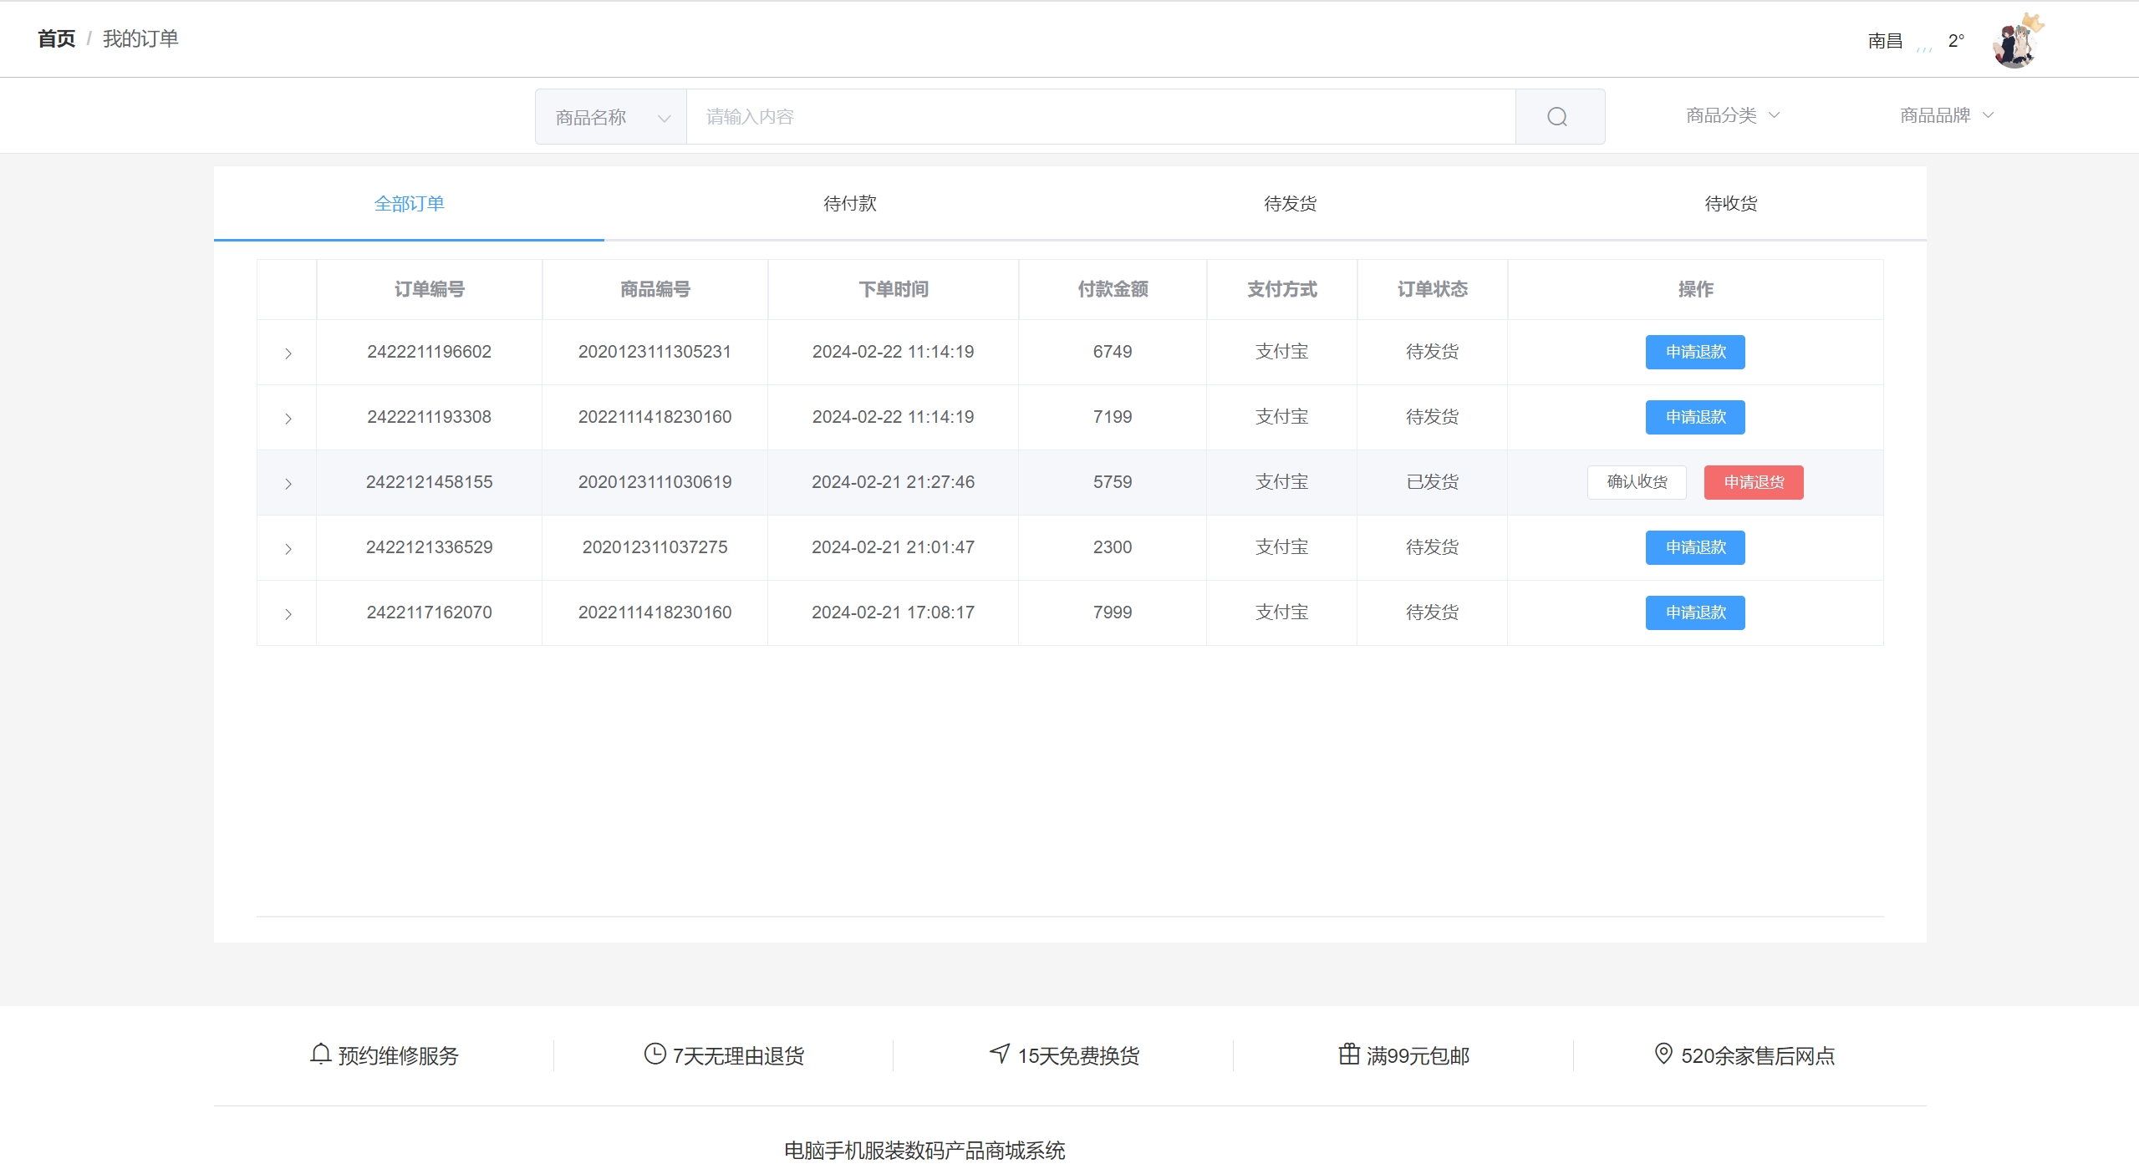Click 申请退款 for order 2422121336529
Screen dimensions: 2139x1169
[x=1694, y=547]
